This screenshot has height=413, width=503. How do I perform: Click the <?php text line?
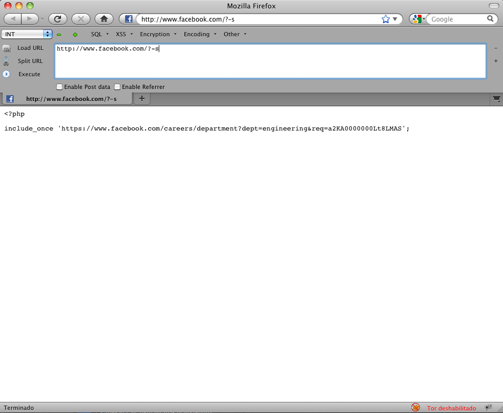coord(14,114)
